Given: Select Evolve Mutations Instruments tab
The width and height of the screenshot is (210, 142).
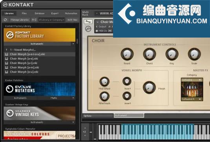Looking at the screenshot, I should pyautogui.click(x=20, y=98).
